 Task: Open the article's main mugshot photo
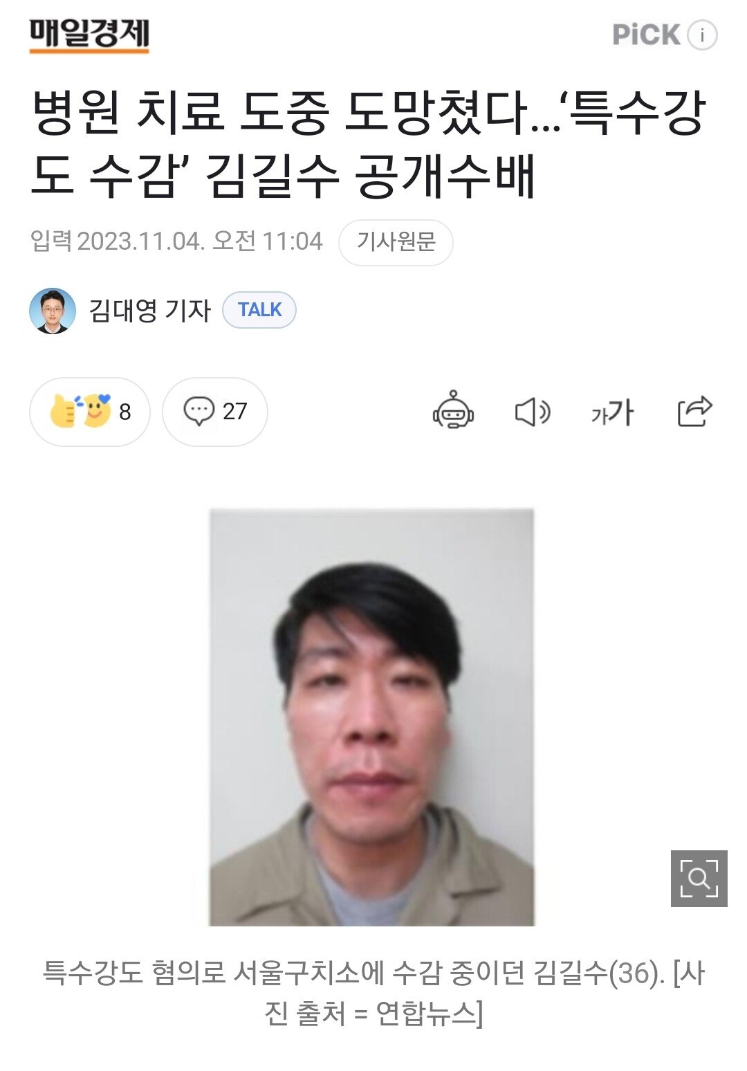click(371, 717)
